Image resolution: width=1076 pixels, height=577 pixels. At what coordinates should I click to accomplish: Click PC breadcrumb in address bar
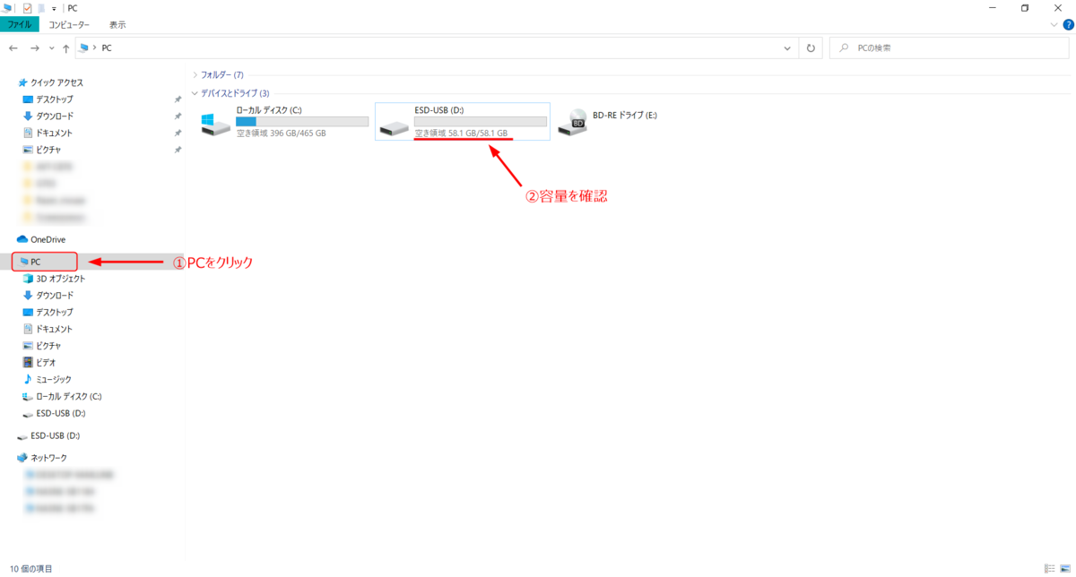point(107,47)
